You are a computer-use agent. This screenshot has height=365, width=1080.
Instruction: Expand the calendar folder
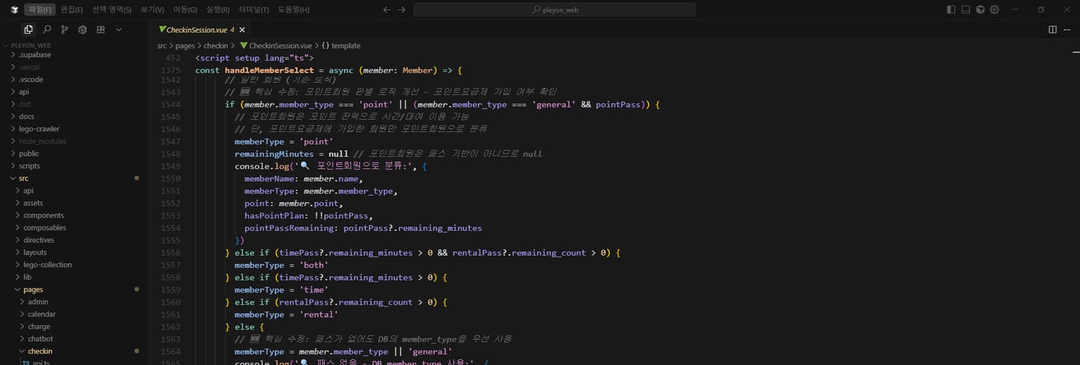74,314
